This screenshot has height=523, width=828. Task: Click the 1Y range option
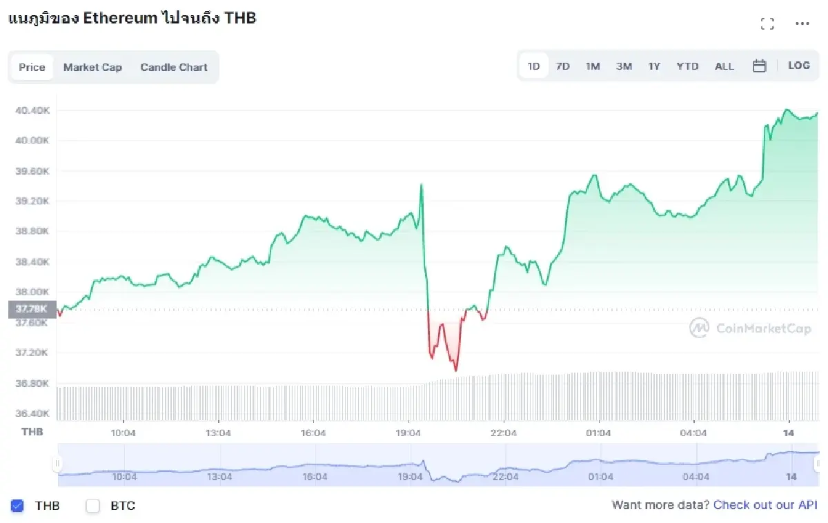click(654, 65)
